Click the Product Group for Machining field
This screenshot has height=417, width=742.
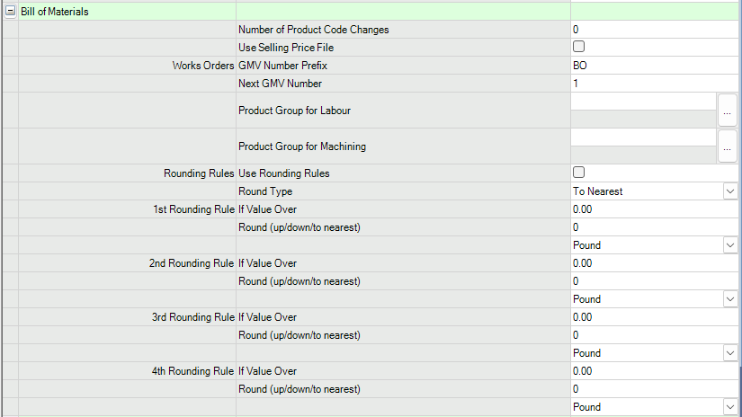tap(643, 138)
